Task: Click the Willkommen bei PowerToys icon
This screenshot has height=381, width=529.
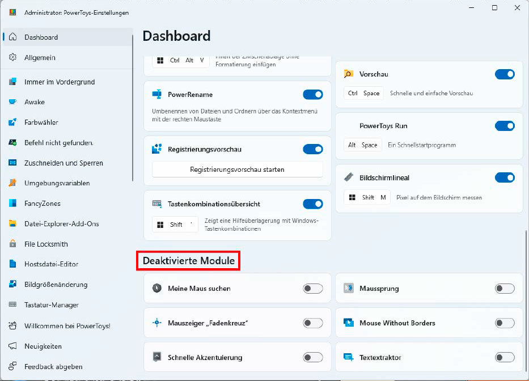Action: tap(12, 325)
